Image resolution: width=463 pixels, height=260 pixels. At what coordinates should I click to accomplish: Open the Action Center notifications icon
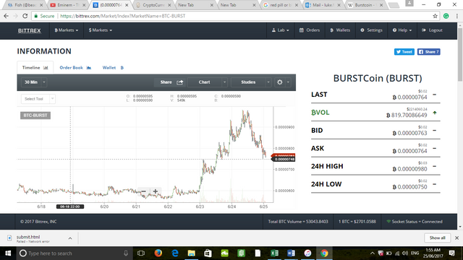pos(451,253)
